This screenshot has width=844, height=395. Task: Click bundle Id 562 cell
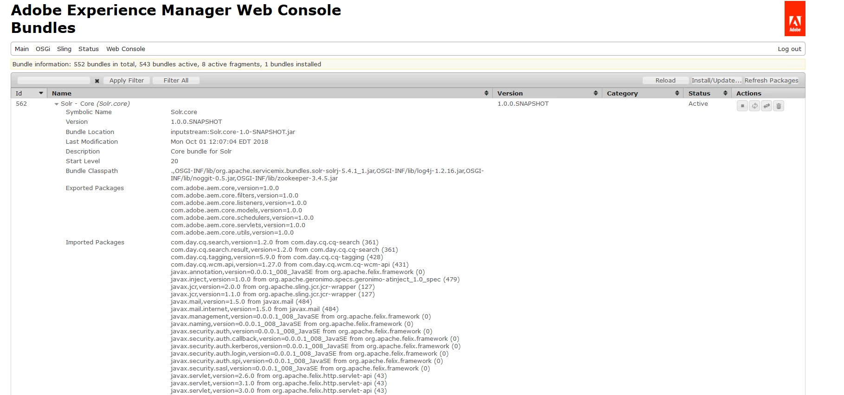[21, 104]
